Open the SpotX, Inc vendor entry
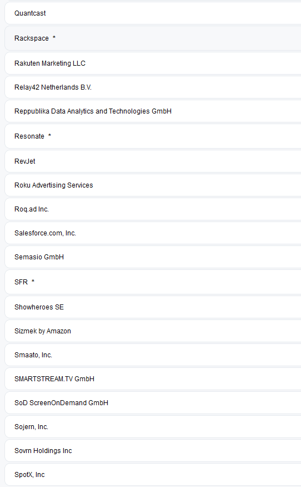 tap(153, 475)
